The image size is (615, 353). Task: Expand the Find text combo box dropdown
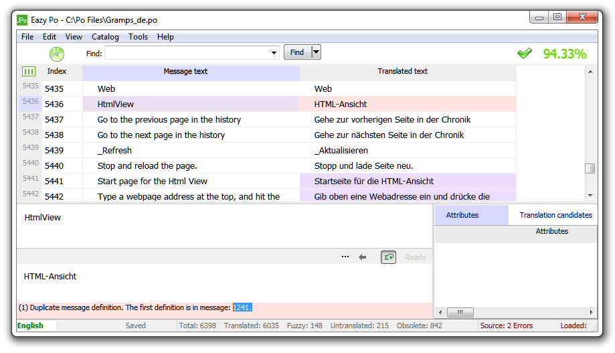pos(274,53)
